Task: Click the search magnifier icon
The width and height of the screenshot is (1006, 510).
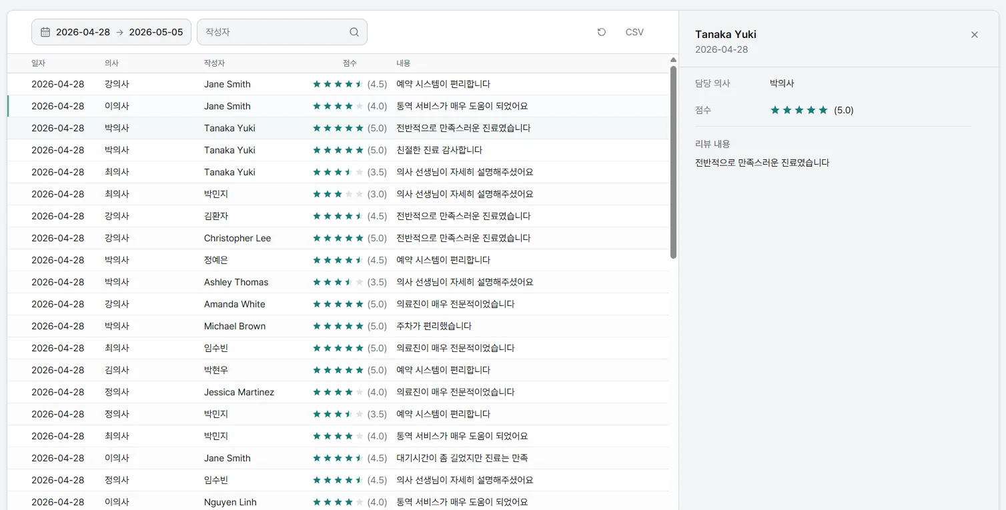Action: 354,32
